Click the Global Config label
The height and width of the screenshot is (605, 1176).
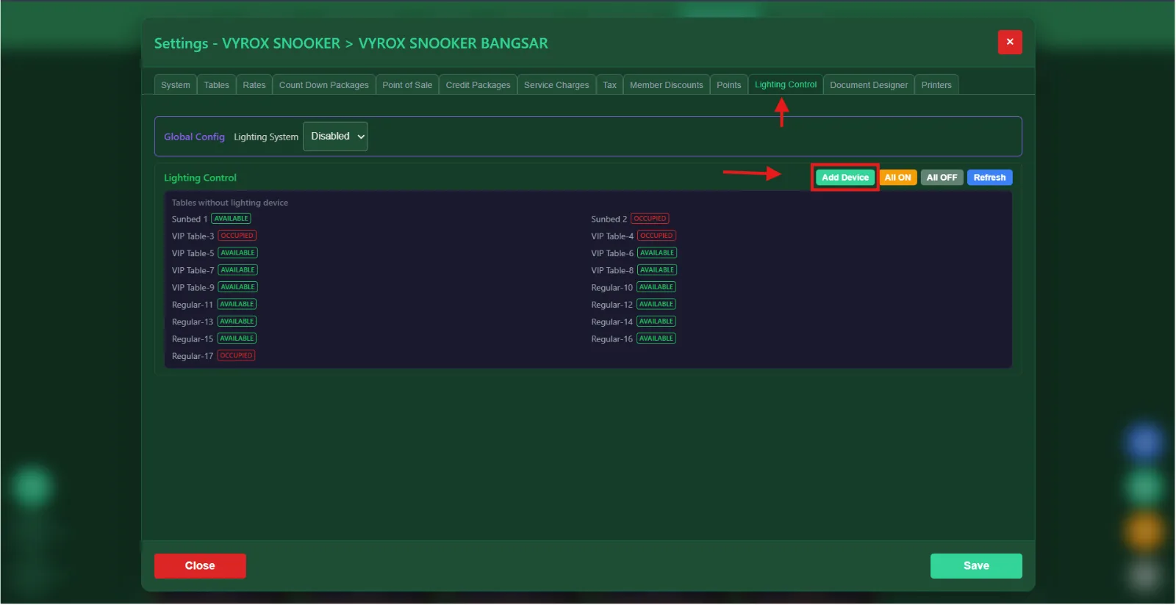click(x=194, y=137)
